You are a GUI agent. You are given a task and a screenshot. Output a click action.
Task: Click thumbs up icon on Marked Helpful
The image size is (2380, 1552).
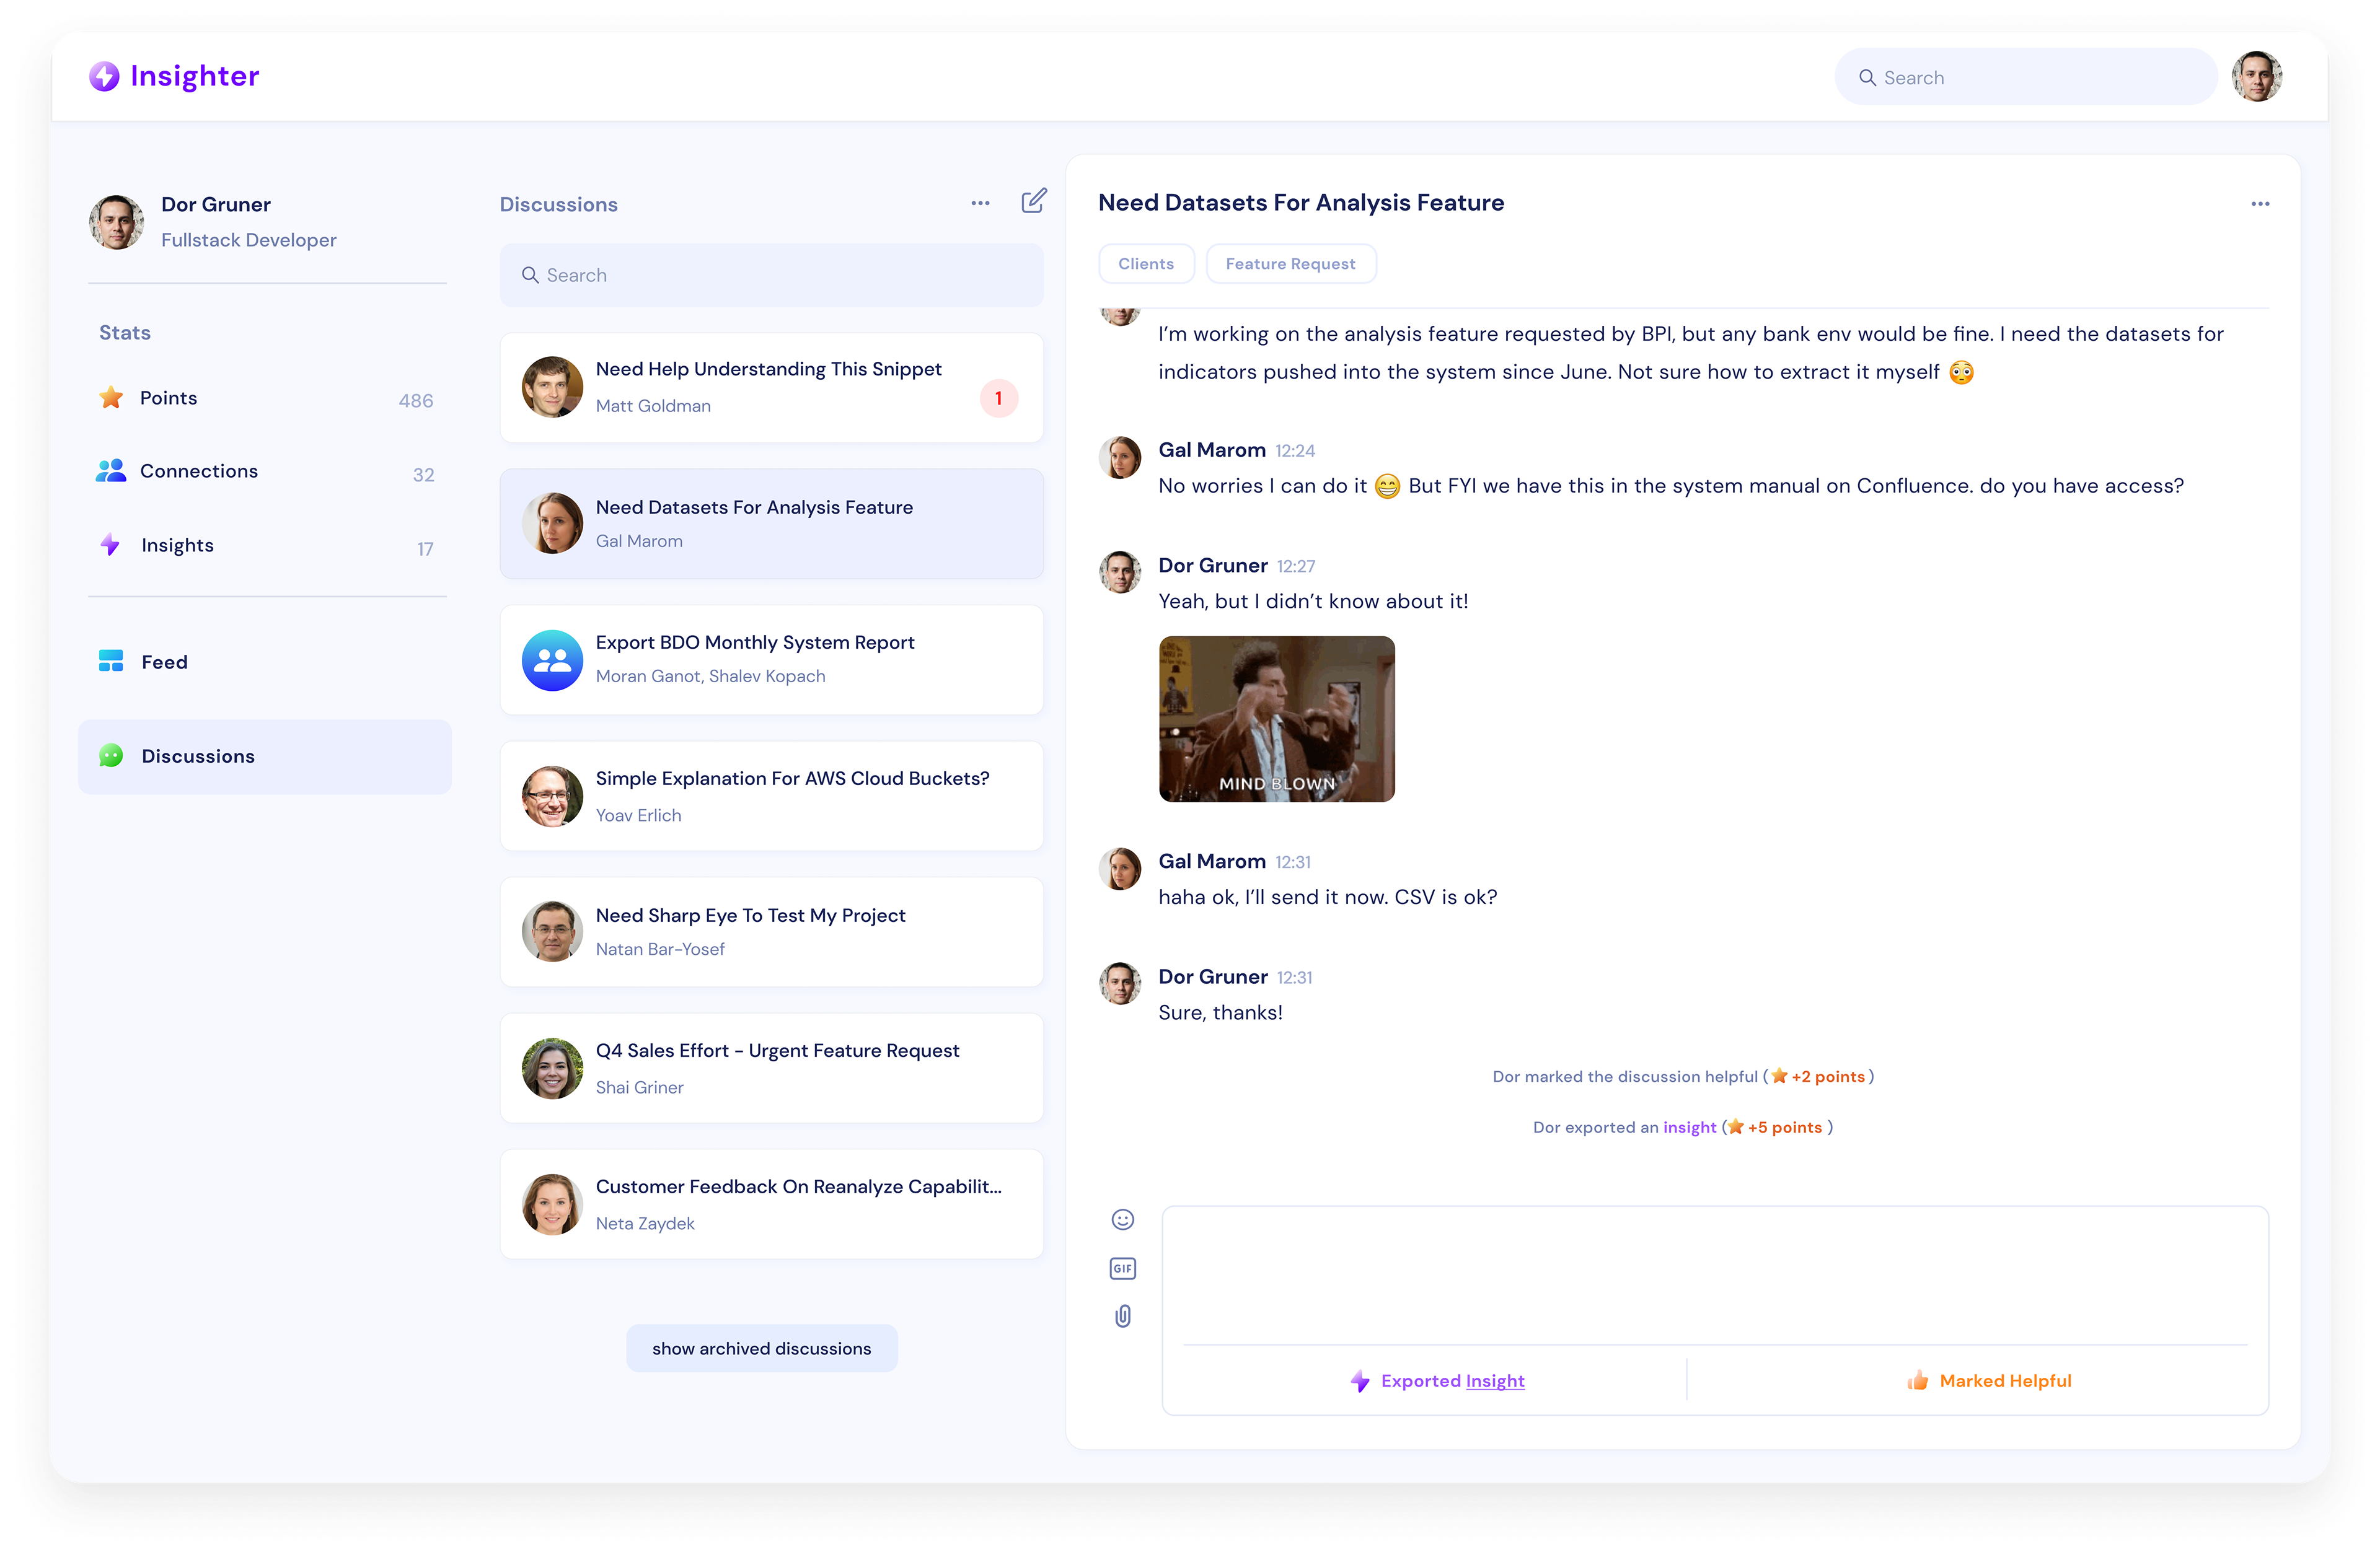coord(1917,1380)
